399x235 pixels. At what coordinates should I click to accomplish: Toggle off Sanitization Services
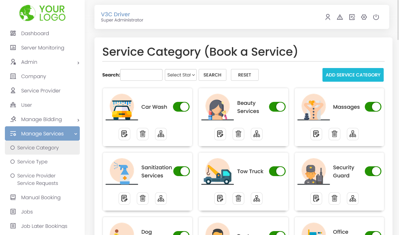(181, 171)
